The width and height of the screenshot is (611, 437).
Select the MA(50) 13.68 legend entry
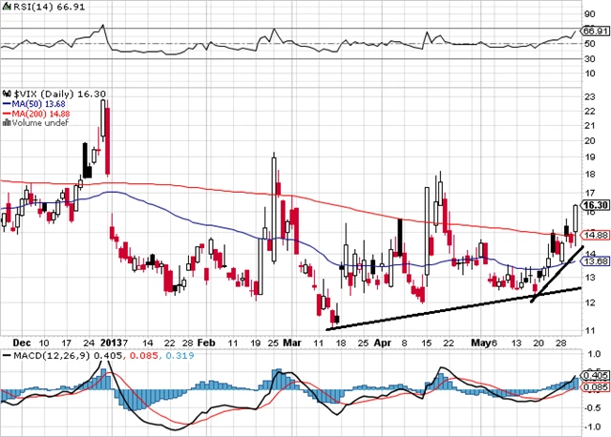point(34,104)
